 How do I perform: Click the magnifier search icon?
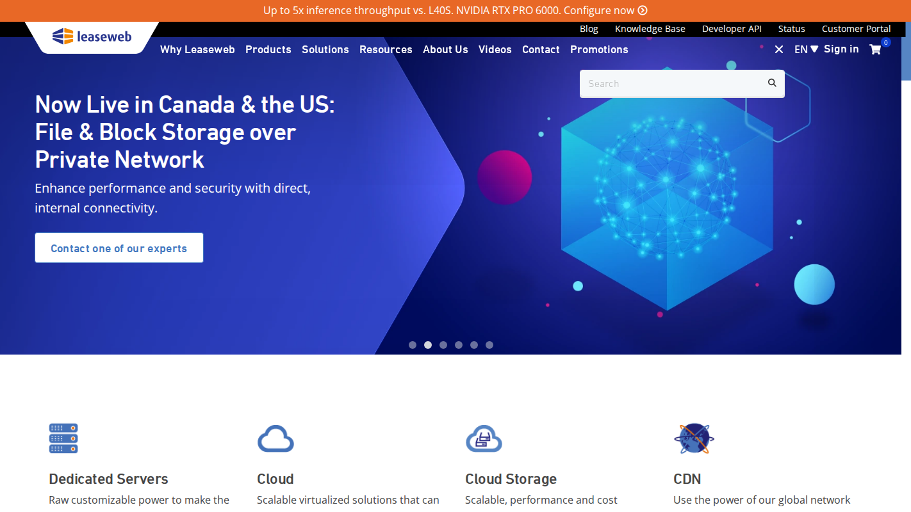point(772,83)
